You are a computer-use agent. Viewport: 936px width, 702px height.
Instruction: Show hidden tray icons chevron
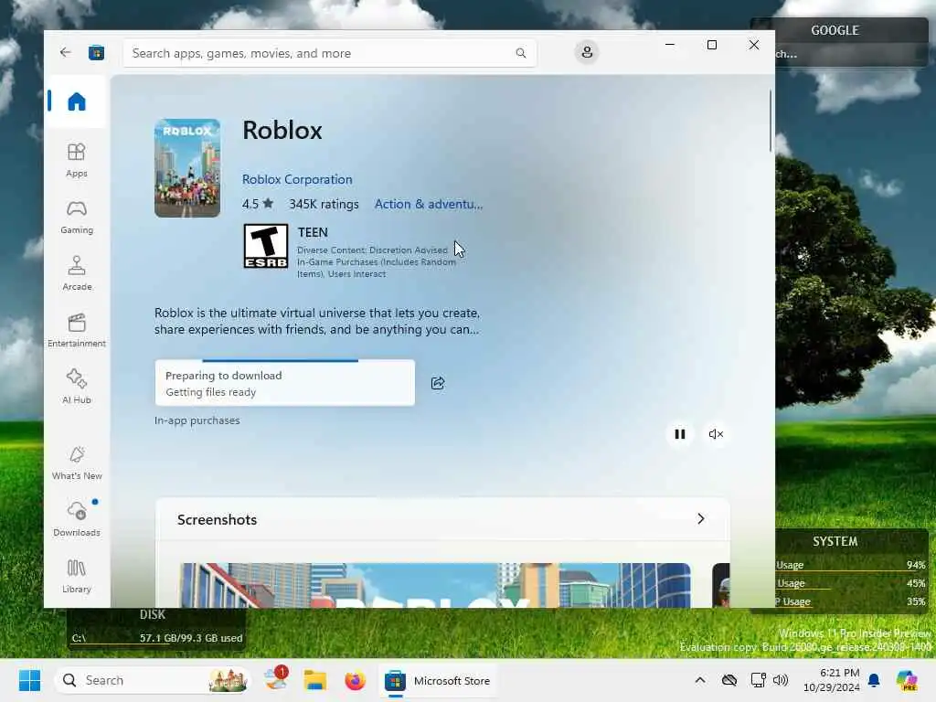pyautogui.click(x=700, y=680)
